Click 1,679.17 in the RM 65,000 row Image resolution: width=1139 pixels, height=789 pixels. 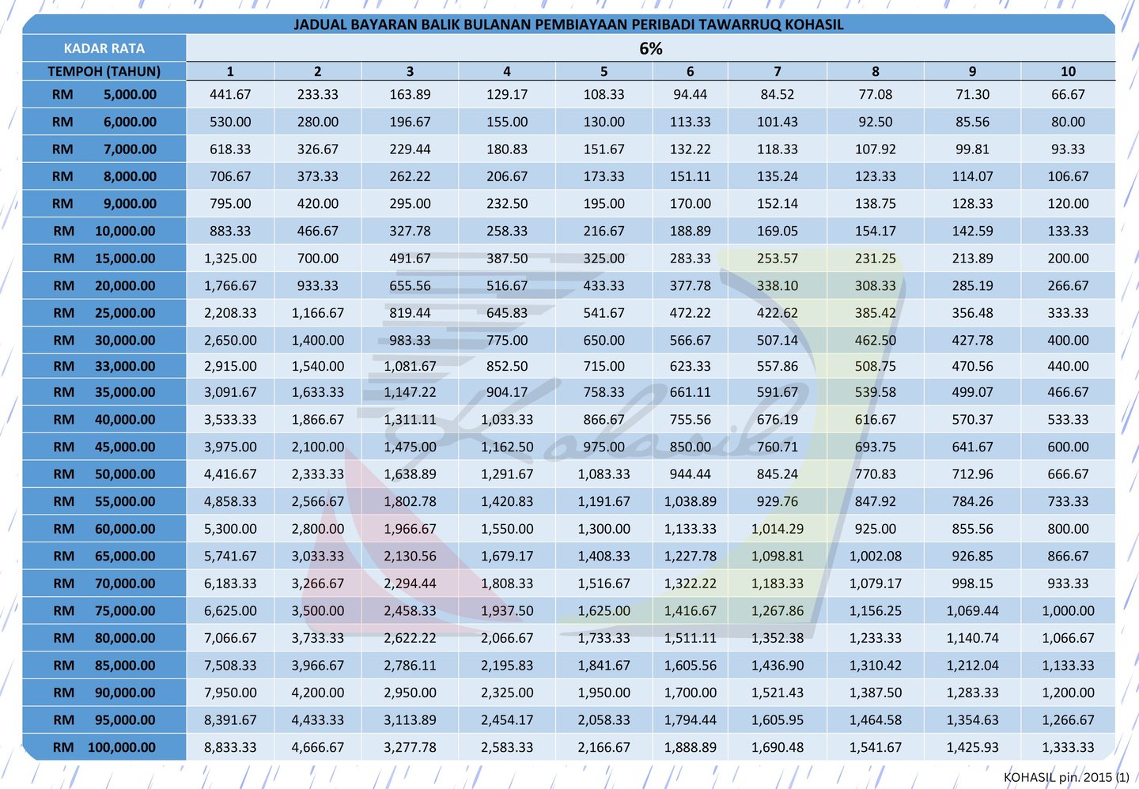pos(507,556)
